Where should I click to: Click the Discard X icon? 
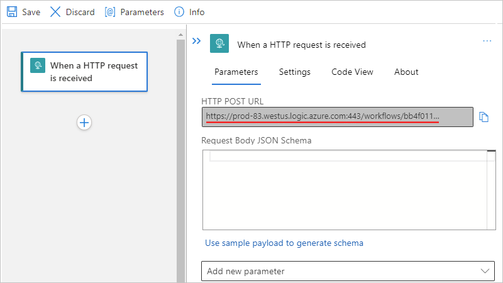tap(55, 12)
